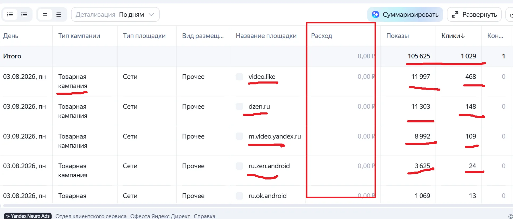Select impressions value 11 303
Screen dimensions: 513x219
pyautogui.click(x=421, y=106)
